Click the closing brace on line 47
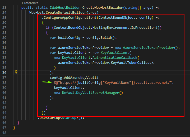190x137 pixels. coord(14,128)
